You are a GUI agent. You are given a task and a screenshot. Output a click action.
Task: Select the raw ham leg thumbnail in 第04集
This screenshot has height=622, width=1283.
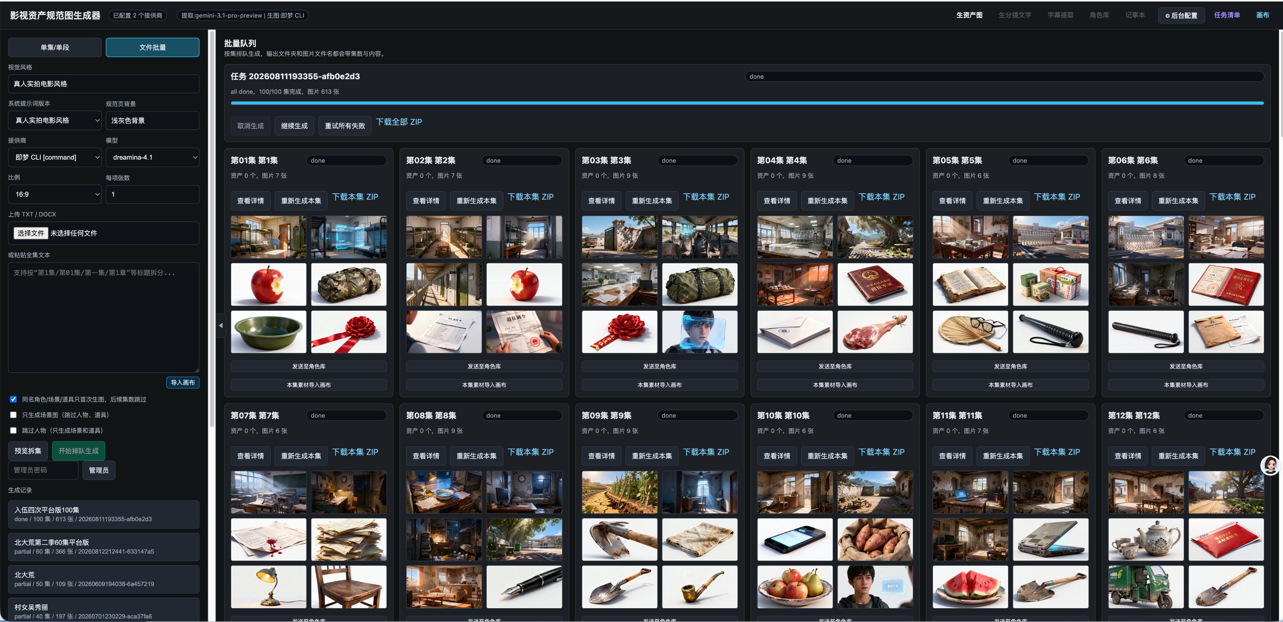click(x=875, y=332)
